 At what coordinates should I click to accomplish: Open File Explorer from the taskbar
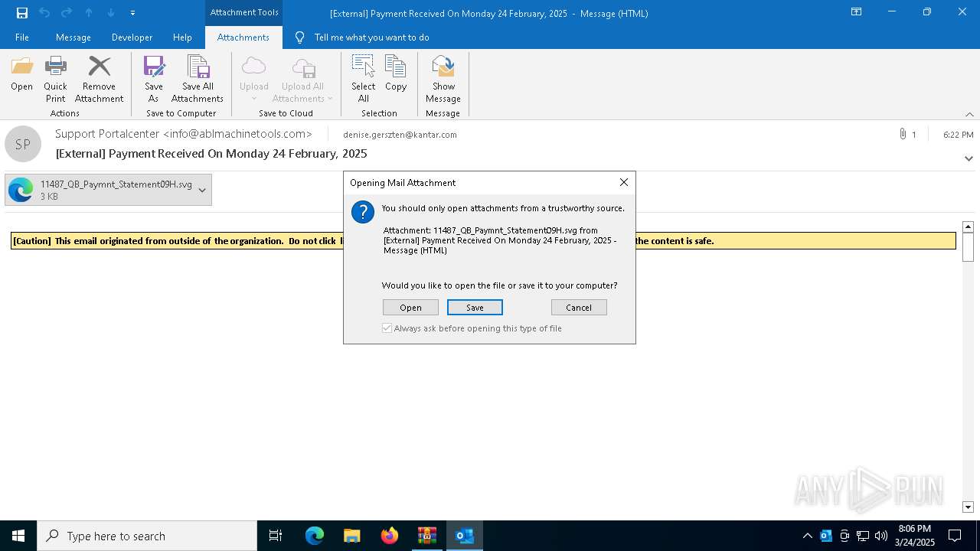pos(352,536)
